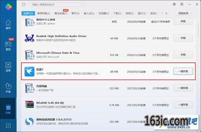Select the Realtek High Definition Audio Driver name

coord(62,36)
